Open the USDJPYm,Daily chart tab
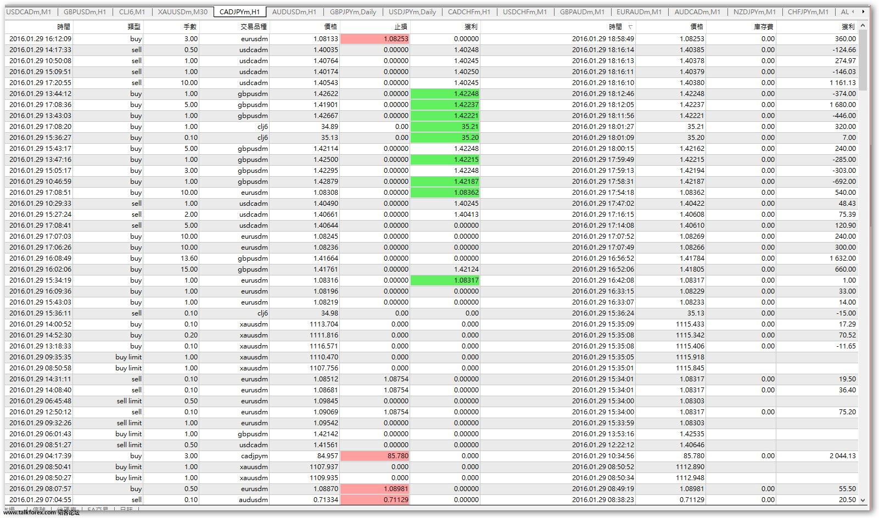Image resolution: width=879 pixels, height=518 pixels. (412, 12)
